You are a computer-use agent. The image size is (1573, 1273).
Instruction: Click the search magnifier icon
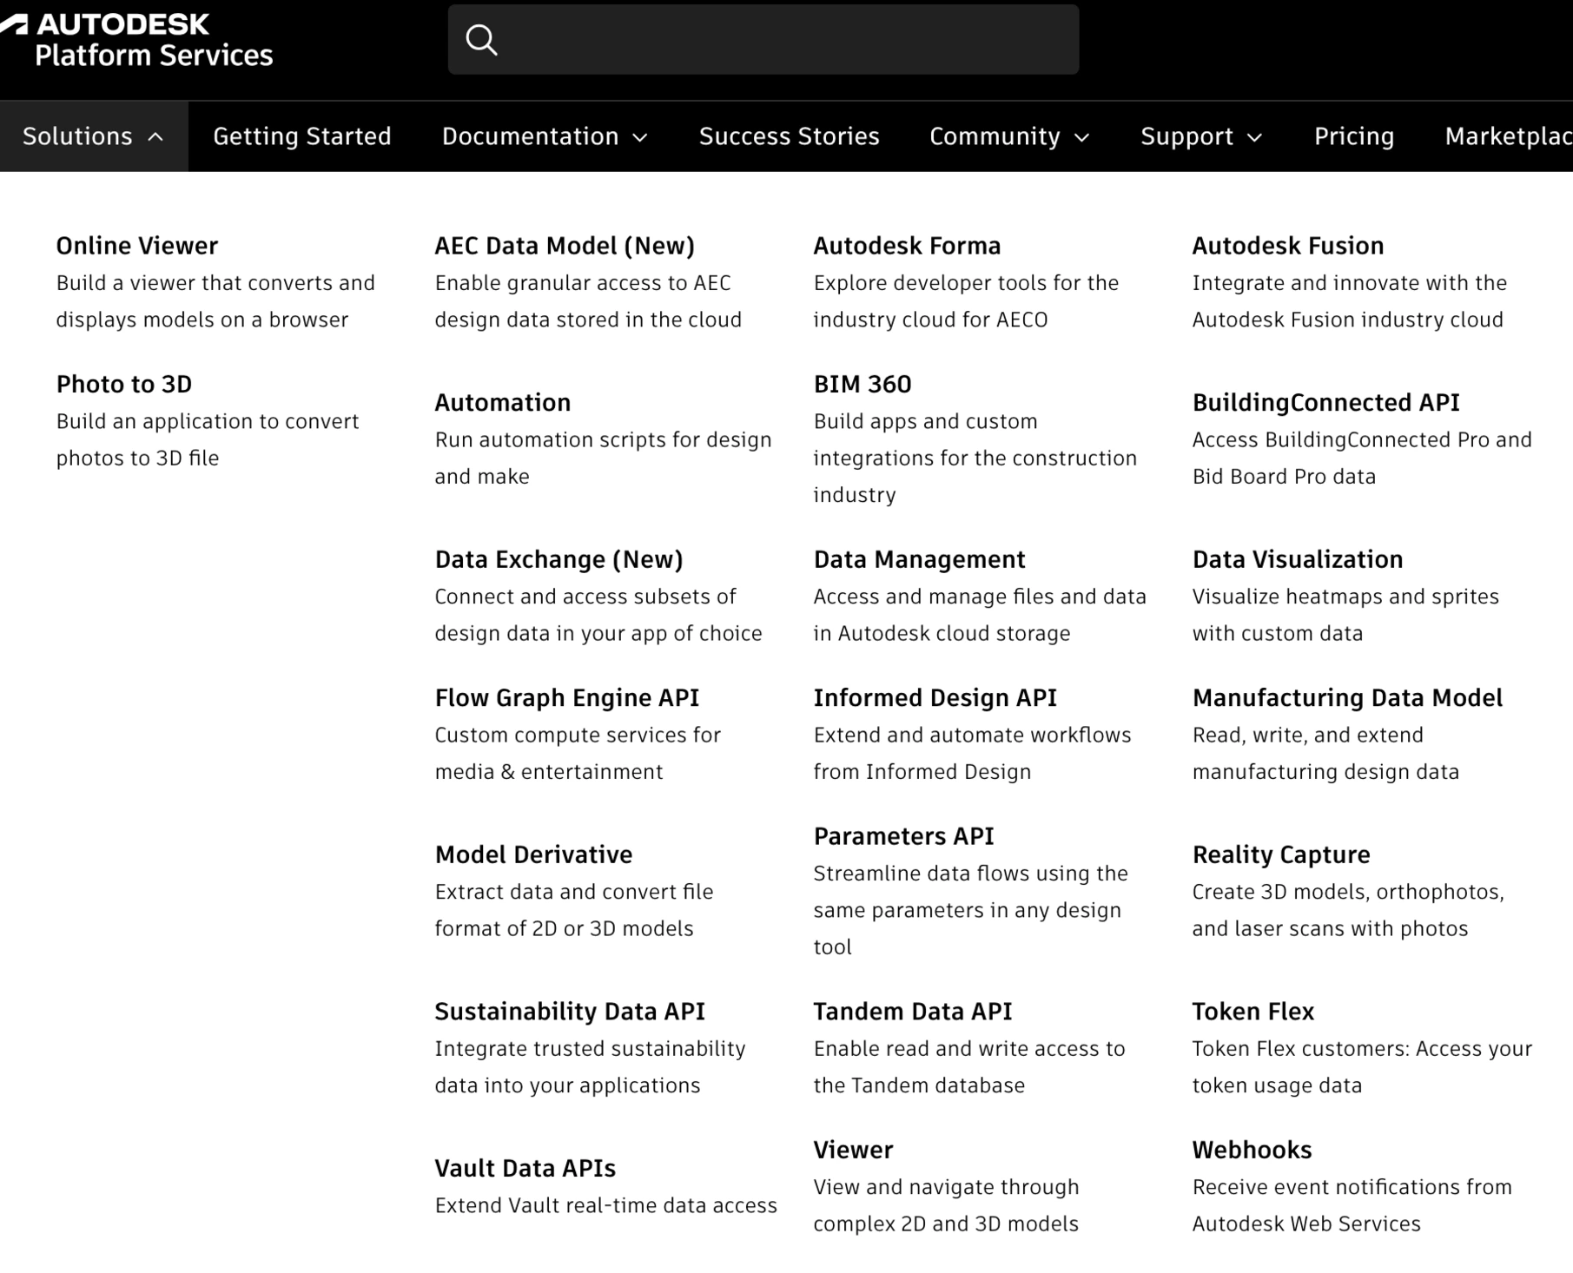(481, 40)
